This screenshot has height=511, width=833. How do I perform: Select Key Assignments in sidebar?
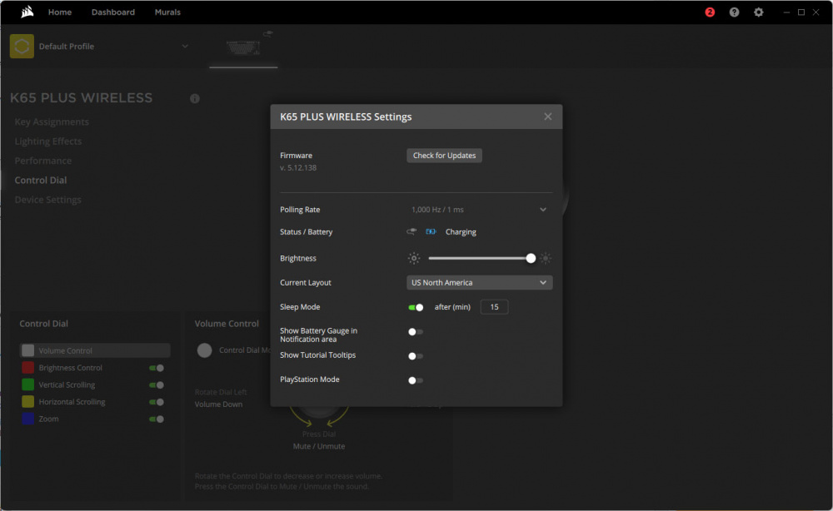click(52, 122)
